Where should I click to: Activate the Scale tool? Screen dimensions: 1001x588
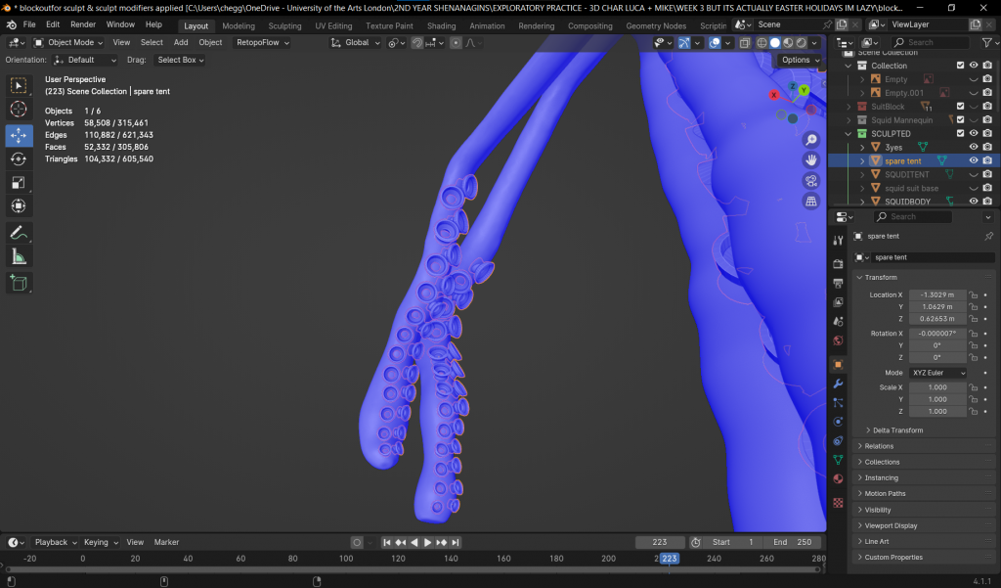[x=19, y=183]
